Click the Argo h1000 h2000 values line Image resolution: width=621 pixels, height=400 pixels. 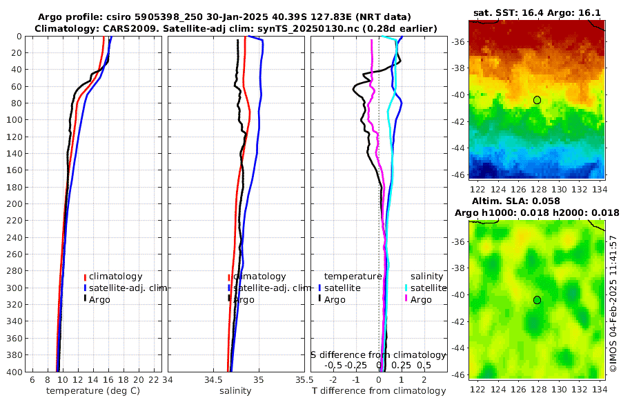click(x=537, y=212)
